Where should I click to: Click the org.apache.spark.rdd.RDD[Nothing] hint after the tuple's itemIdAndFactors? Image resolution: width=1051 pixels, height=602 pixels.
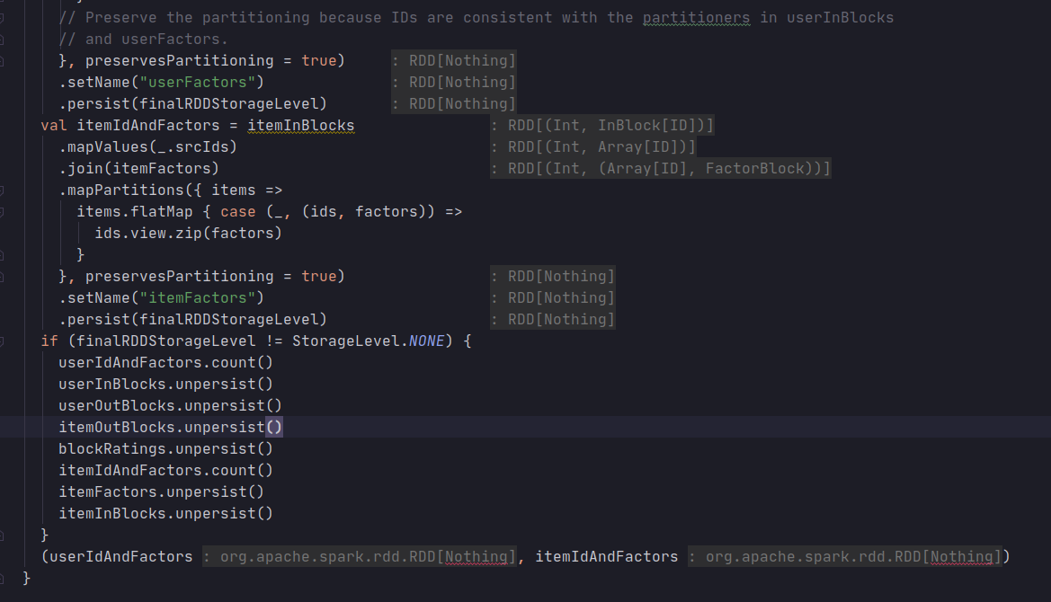[845, 556]
